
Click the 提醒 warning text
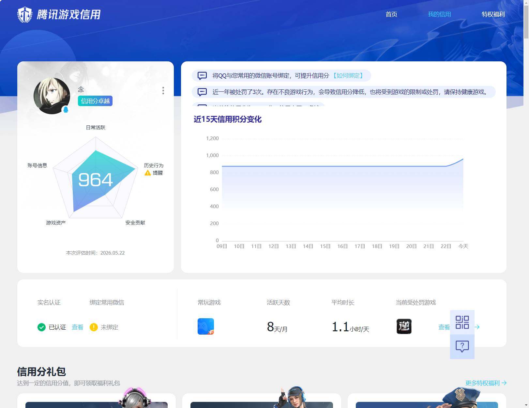click(x=158, y=173)
